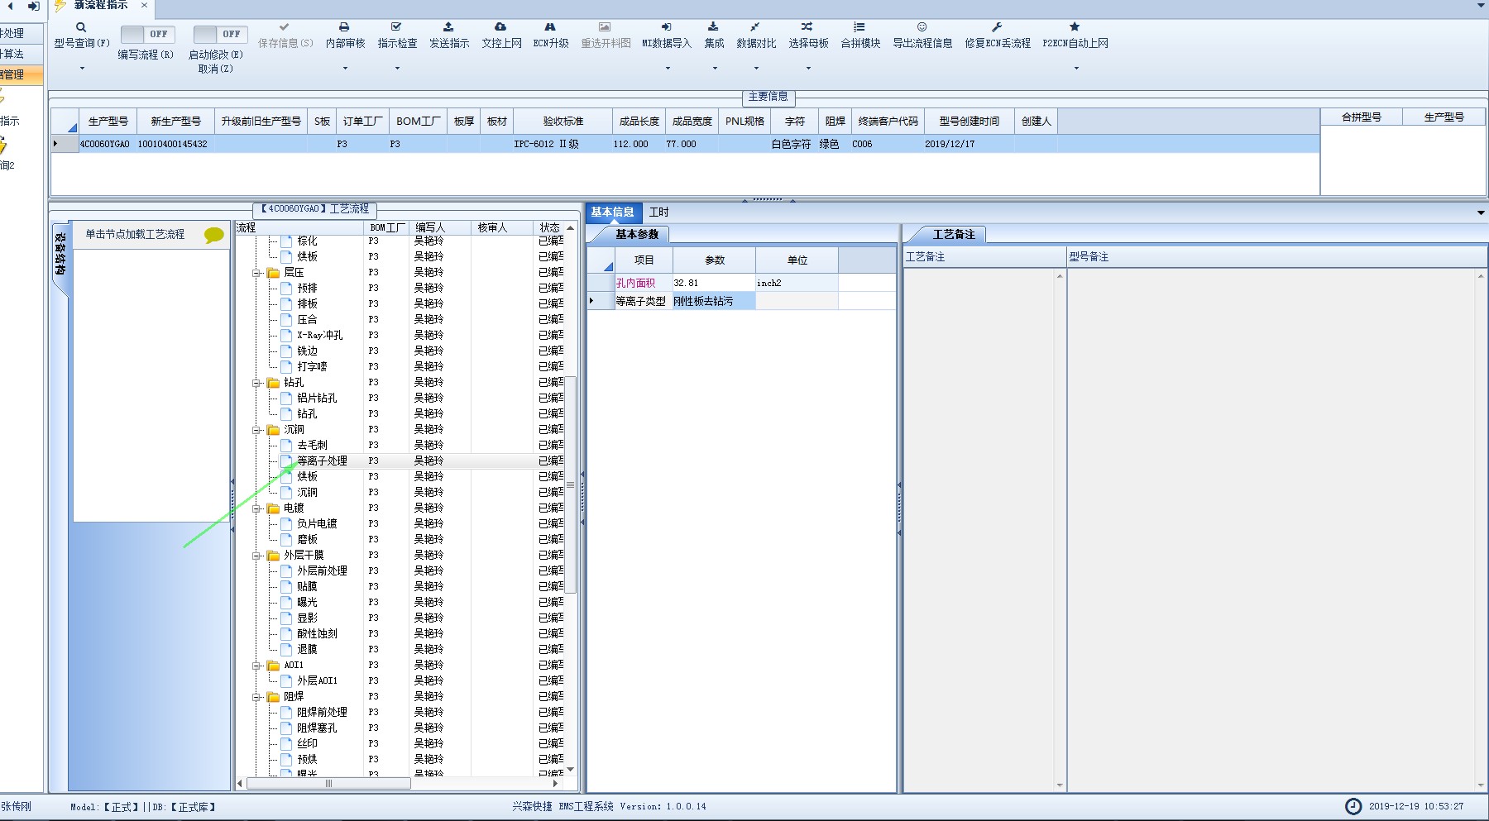Click the 发送指示 upload icon
The width and height of the screenshot is (1489, 821).
(x=448, y=27)
